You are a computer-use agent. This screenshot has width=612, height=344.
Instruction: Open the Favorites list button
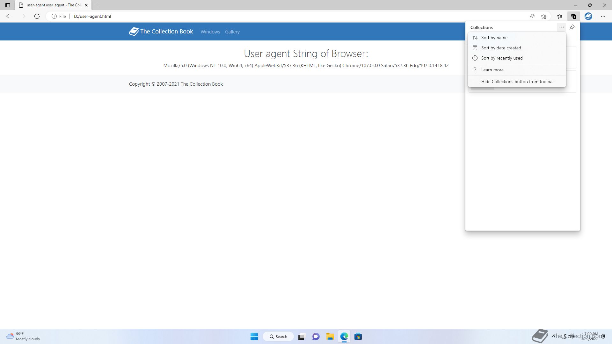(560, 16)
